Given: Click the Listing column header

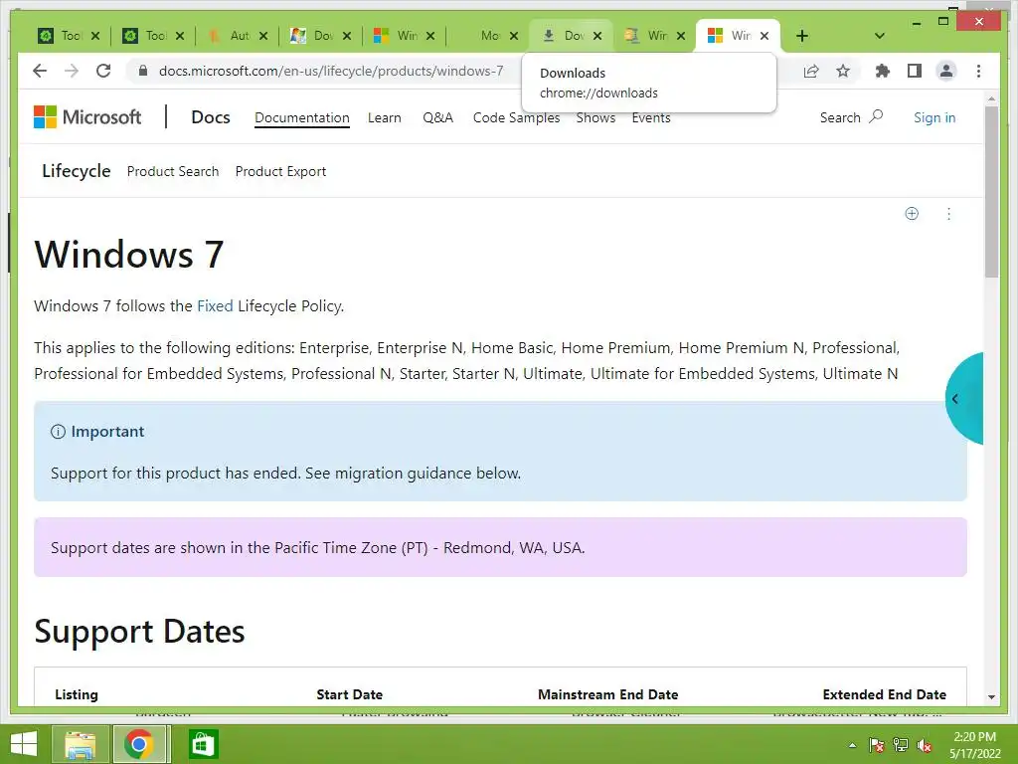Looking at the screenshot, I should (76, 694).
